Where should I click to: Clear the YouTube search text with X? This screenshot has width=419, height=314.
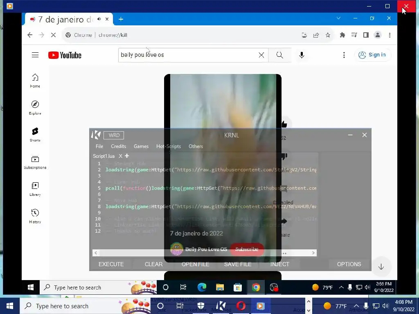click(261, 55)
